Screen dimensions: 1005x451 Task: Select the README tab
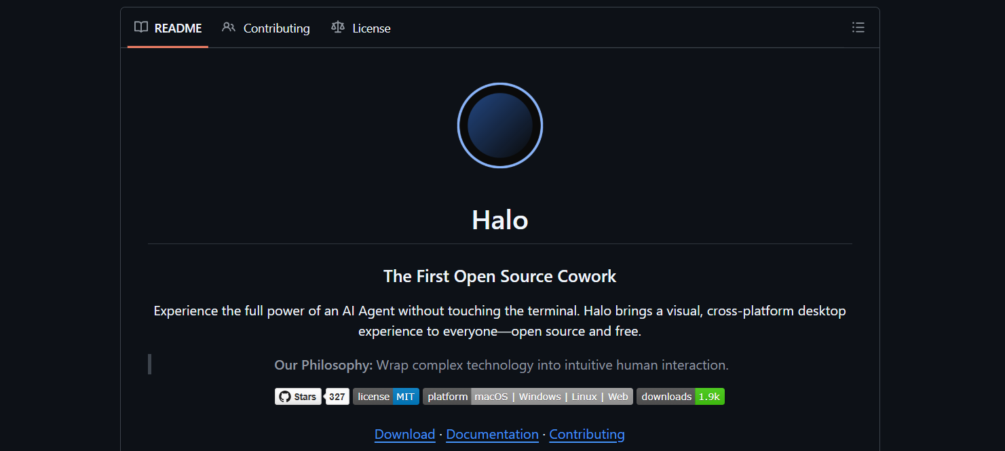point(178,28)
